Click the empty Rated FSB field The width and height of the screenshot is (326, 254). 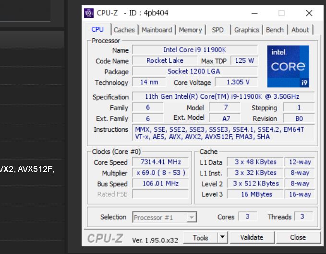point(160,194)
